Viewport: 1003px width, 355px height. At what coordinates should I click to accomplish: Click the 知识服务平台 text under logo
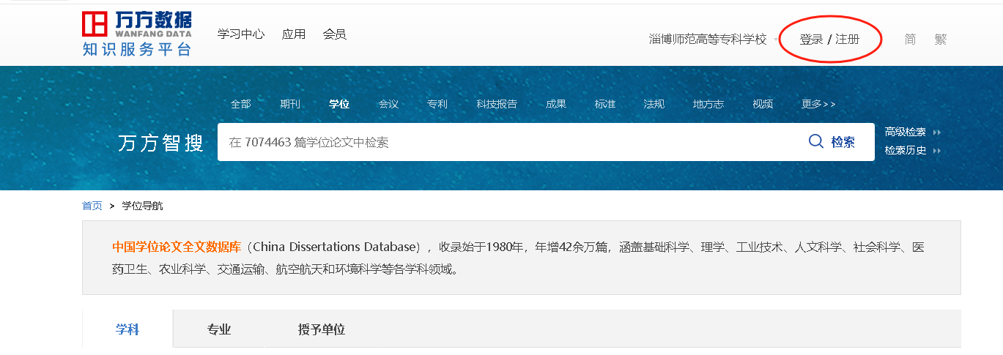tap(137, 50)
